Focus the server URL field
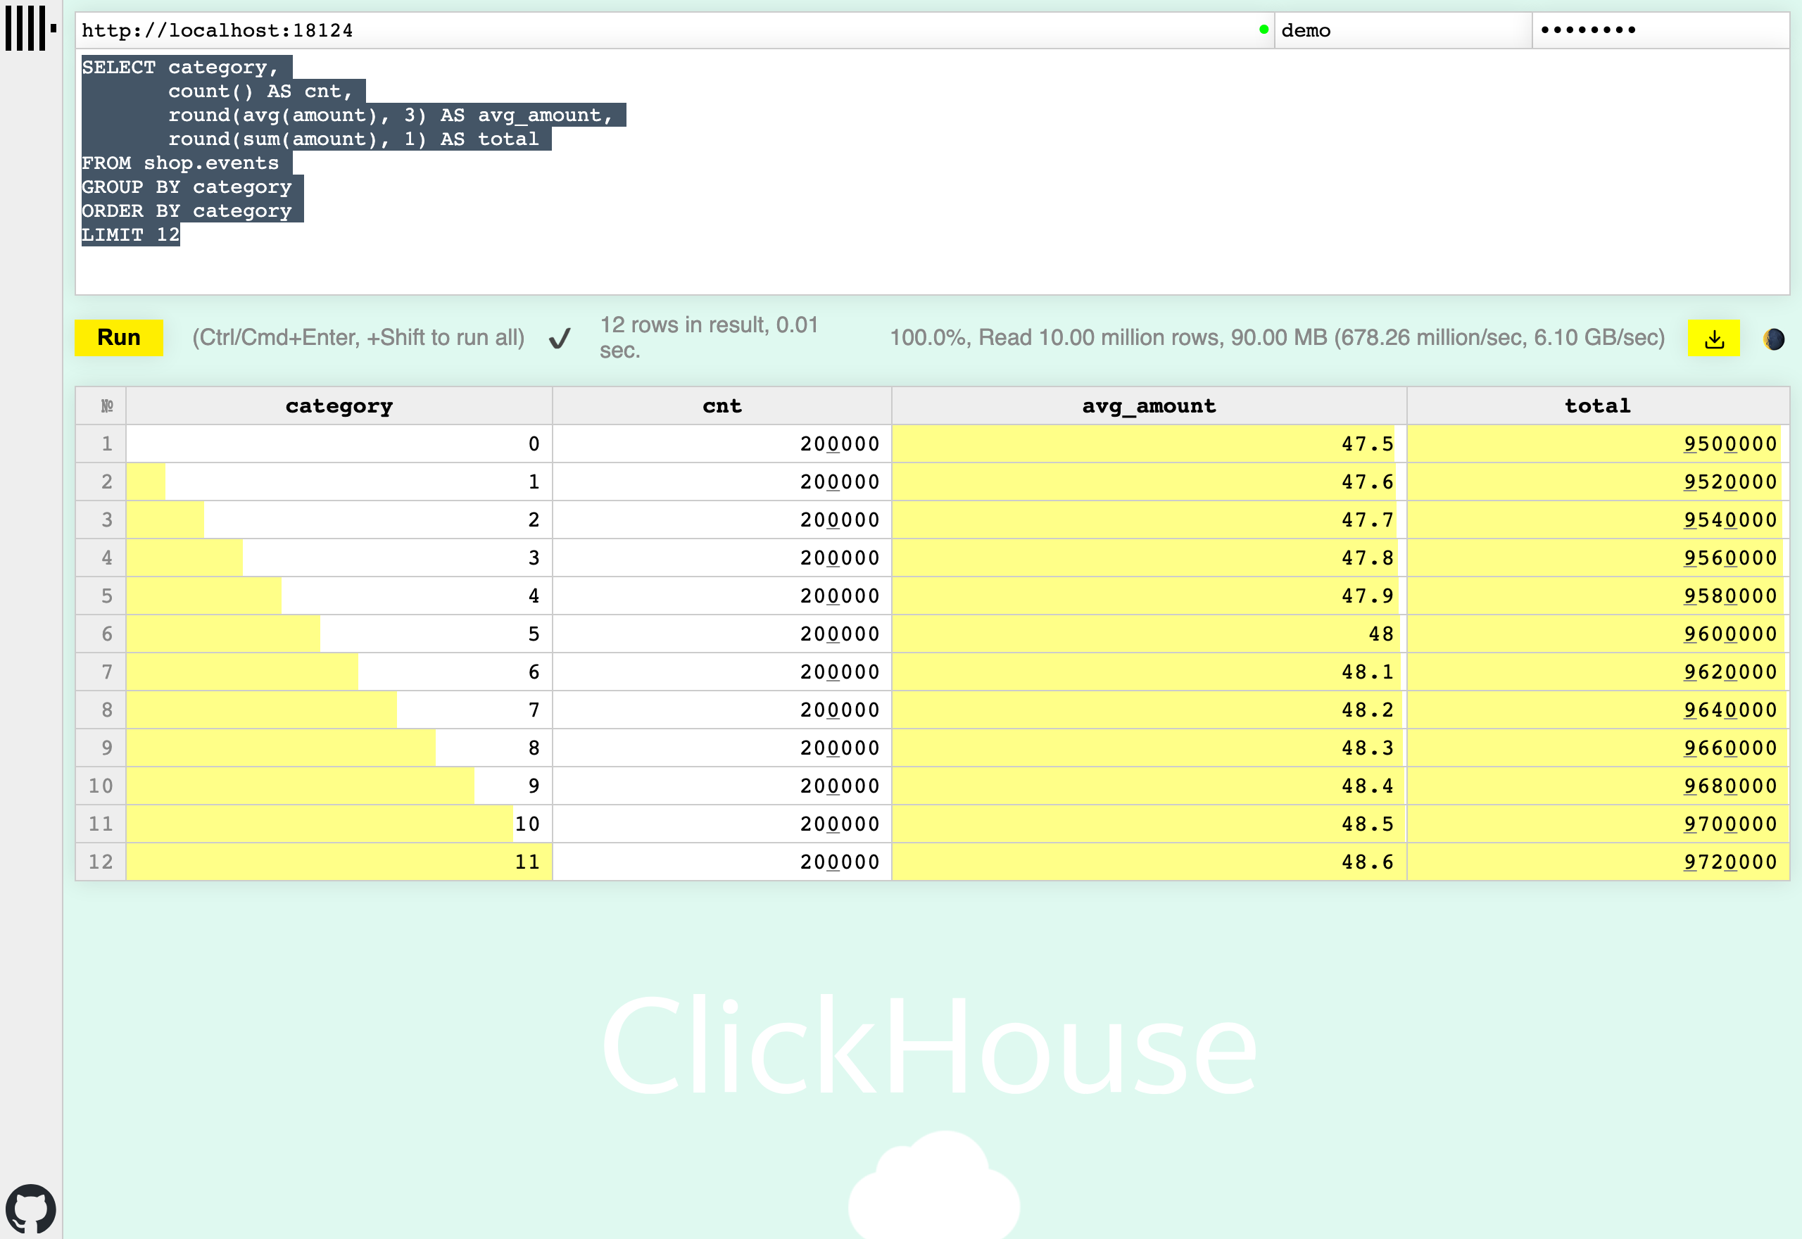The height and width of the screenshot is (1239, 1802). [x=674, y=30]
